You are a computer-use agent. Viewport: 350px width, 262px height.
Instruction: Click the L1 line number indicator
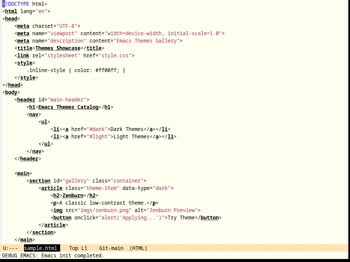84,248
